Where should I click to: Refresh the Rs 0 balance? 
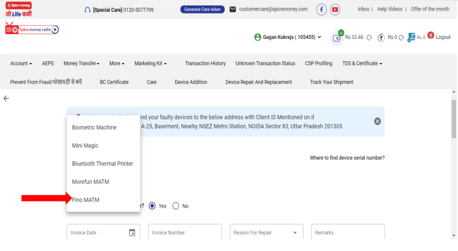click(x=401, y=38)
